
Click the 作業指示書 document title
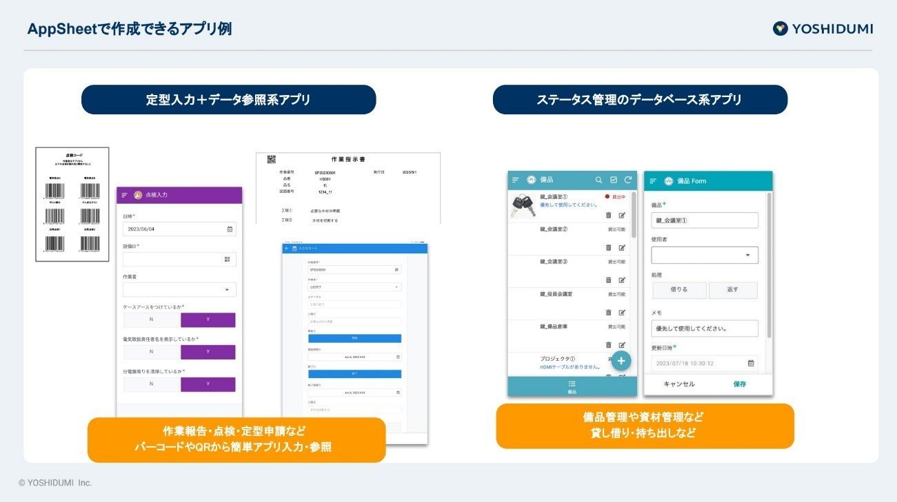point(349,159)
